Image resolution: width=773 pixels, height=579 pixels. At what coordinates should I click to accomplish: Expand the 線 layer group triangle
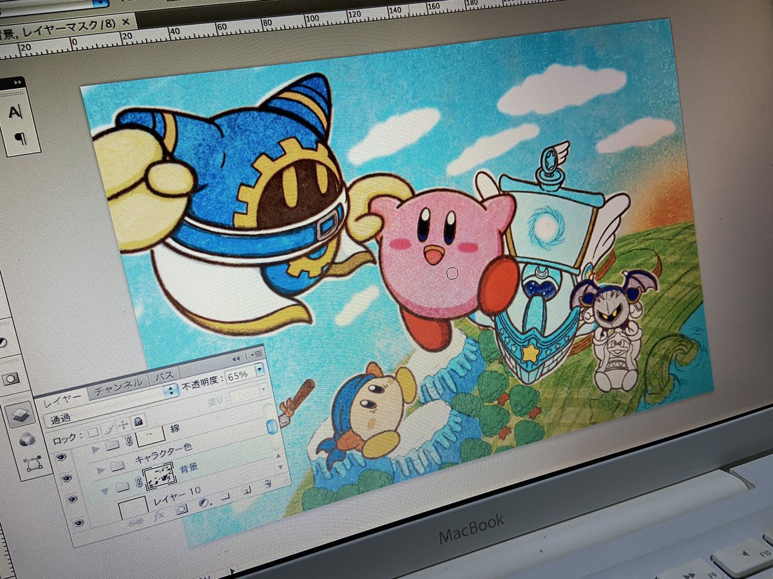point(95,450)
